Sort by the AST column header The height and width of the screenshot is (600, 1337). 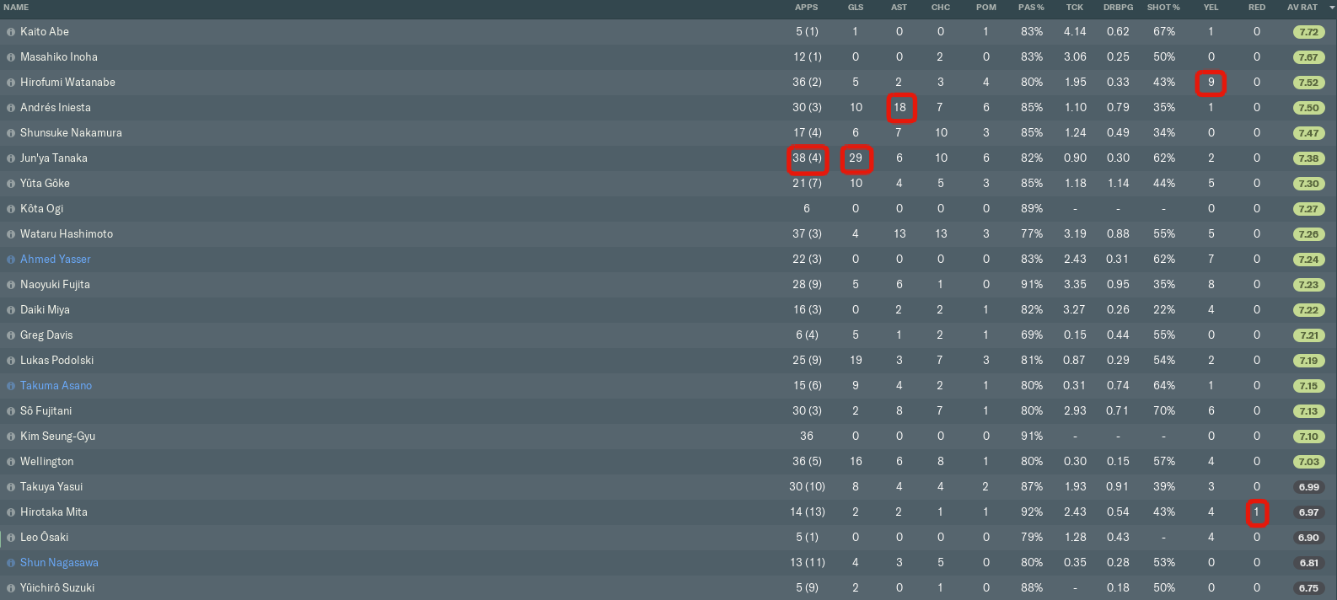(899, 8)
